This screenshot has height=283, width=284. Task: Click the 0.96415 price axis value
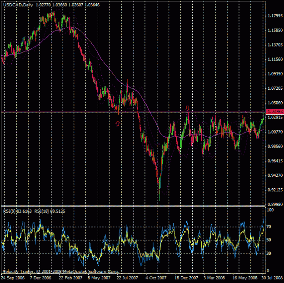coord(275,161)
